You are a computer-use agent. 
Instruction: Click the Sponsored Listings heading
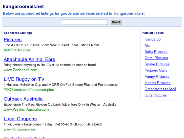[18, 33]
